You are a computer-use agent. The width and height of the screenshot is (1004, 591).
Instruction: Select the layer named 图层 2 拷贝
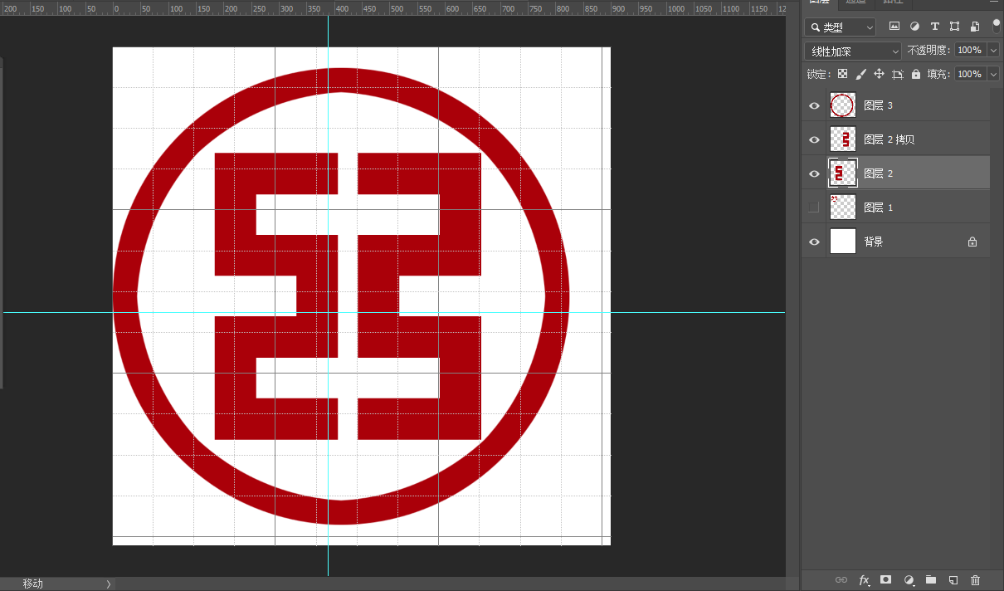point(889,139)
